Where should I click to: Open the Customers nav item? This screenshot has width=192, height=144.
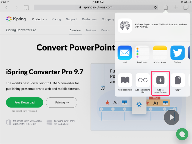(x=89, y=19)
